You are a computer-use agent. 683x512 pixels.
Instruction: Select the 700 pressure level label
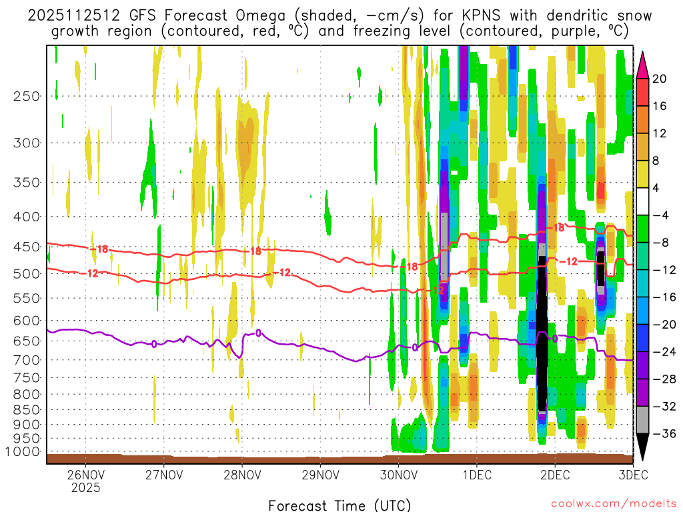(x=27, y=360)
